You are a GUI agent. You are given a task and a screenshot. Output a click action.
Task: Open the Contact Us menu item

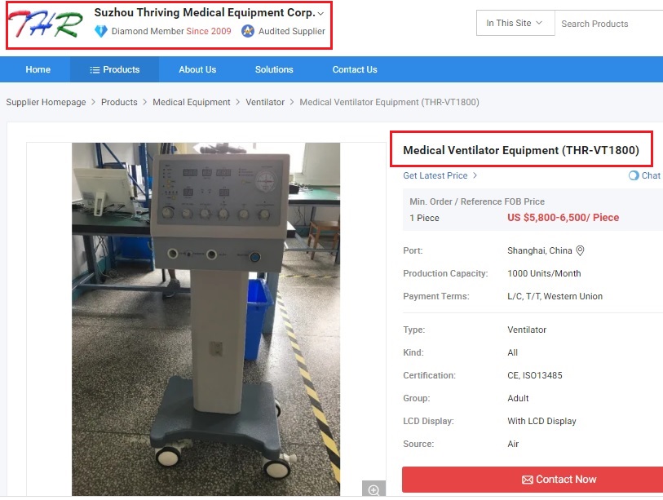pos(355,69)
